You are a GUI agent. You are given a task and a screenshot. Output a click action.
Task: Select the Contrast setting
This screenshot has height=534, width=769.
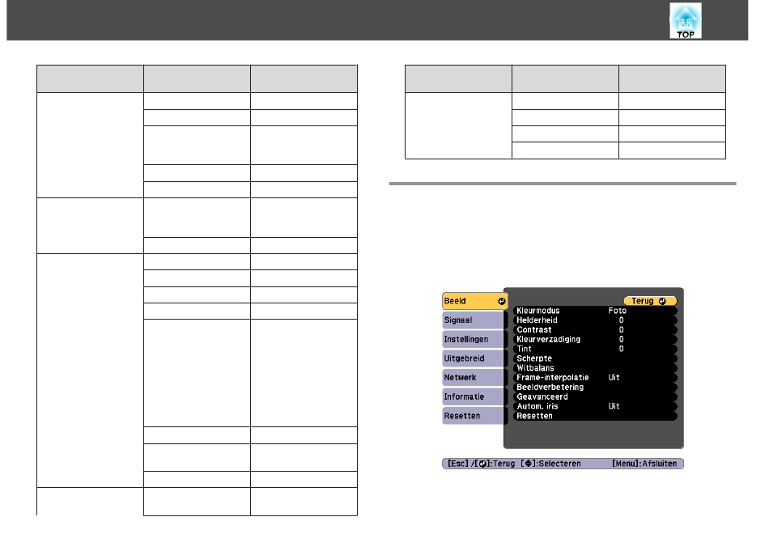[x=595, y=330]
